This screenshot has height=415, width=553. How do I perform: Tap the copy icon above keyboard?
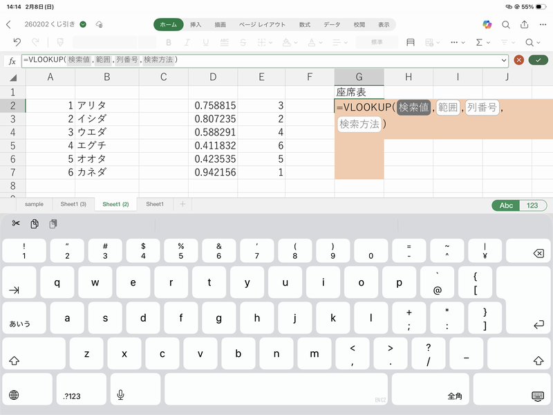(x=35, y=223)
